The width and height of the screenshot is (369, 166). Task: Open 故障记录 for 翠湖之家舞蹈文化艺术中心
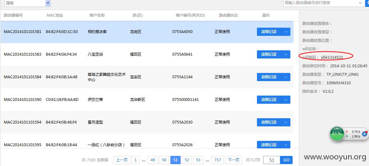269,77
